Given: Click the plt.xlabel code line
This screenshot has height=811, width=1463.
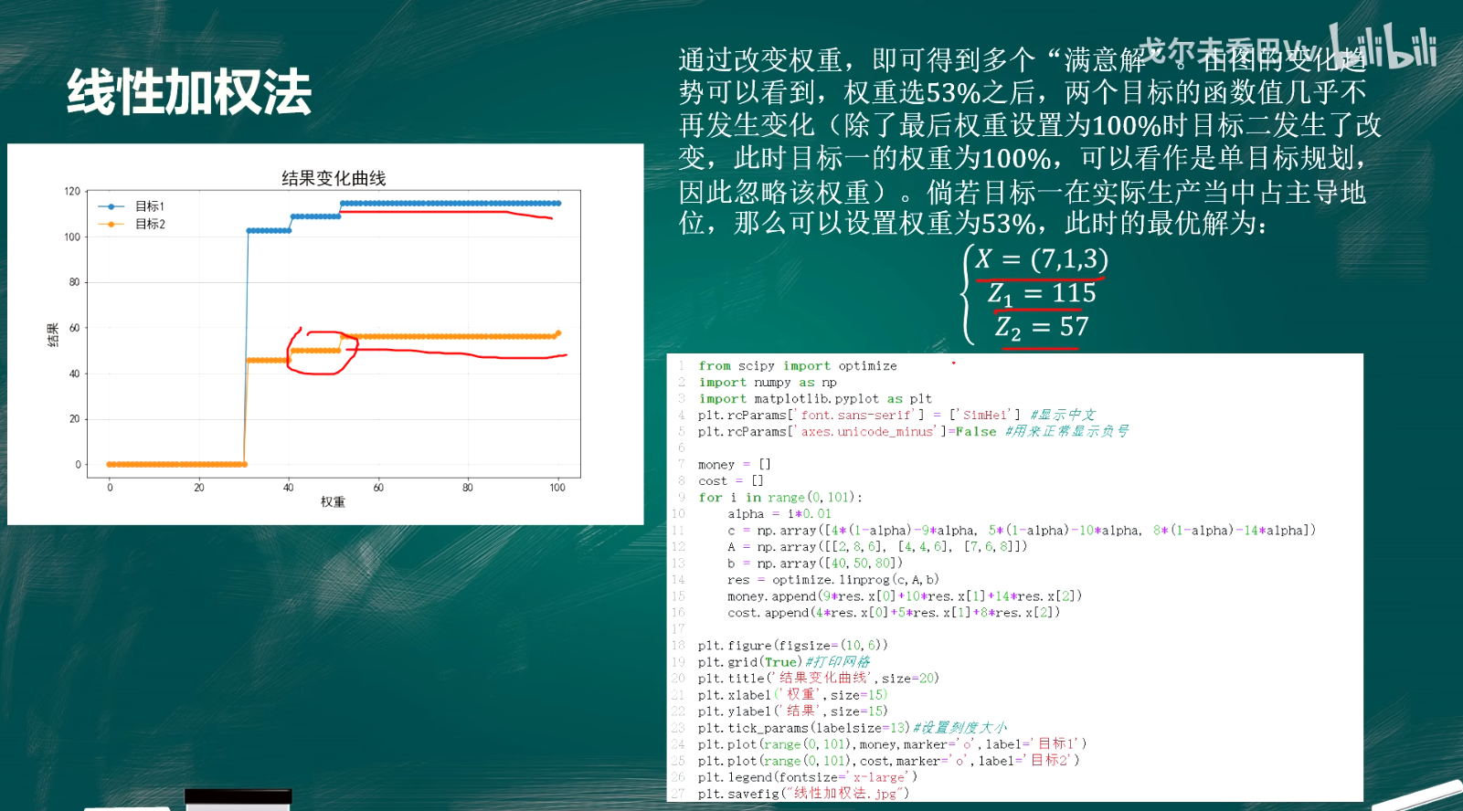Looking at the screenshot, I should 793,694.
